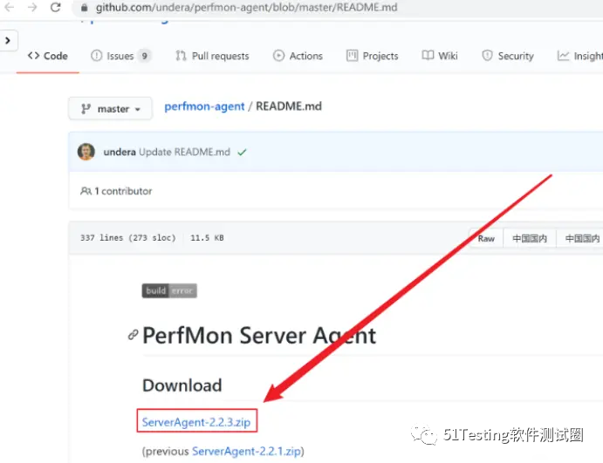
Task: Click the Code angle-brackets icon
Action: pyautogui.click(x=33, y=56)
